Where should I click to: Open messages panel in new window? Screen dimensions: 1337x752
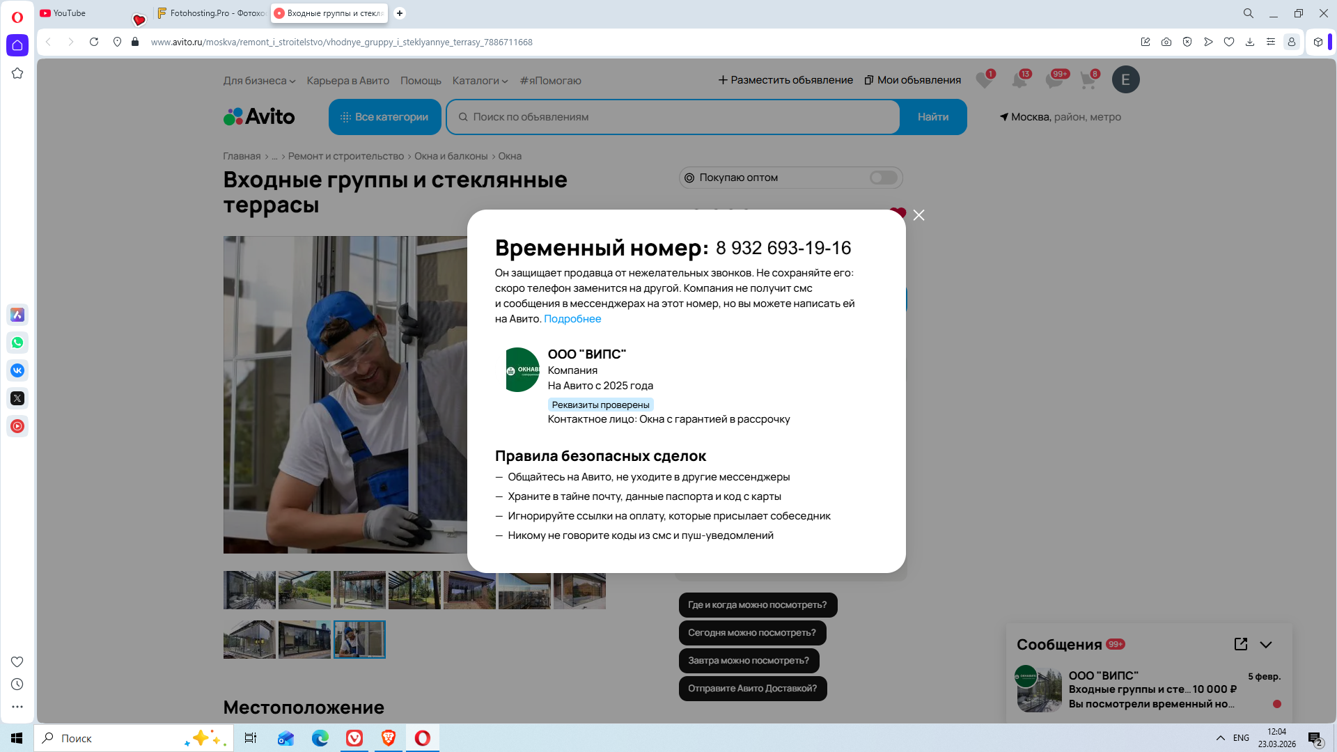tap(1240, 644)
